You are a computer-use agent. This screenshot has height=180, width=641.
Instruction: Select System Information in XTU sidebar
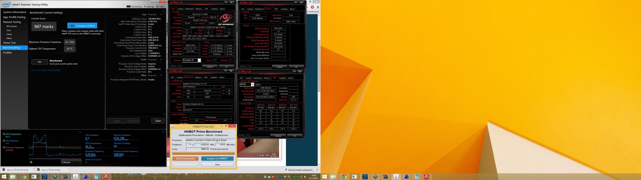[x=15, y=12]
